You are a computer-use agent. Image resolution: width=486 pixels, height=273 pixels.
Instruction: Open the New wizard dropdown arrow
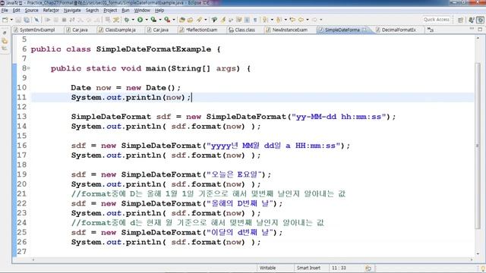(x=11, y=20)
